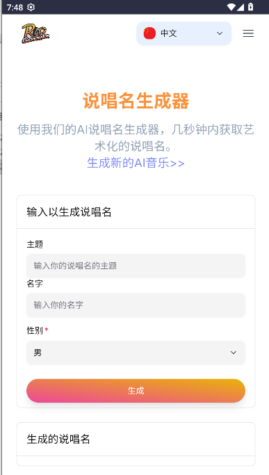Image resolution: width=269 pixels, height=475 pixels.
Task: Click the Rap Generator logo
Action: tap(35, 33)
